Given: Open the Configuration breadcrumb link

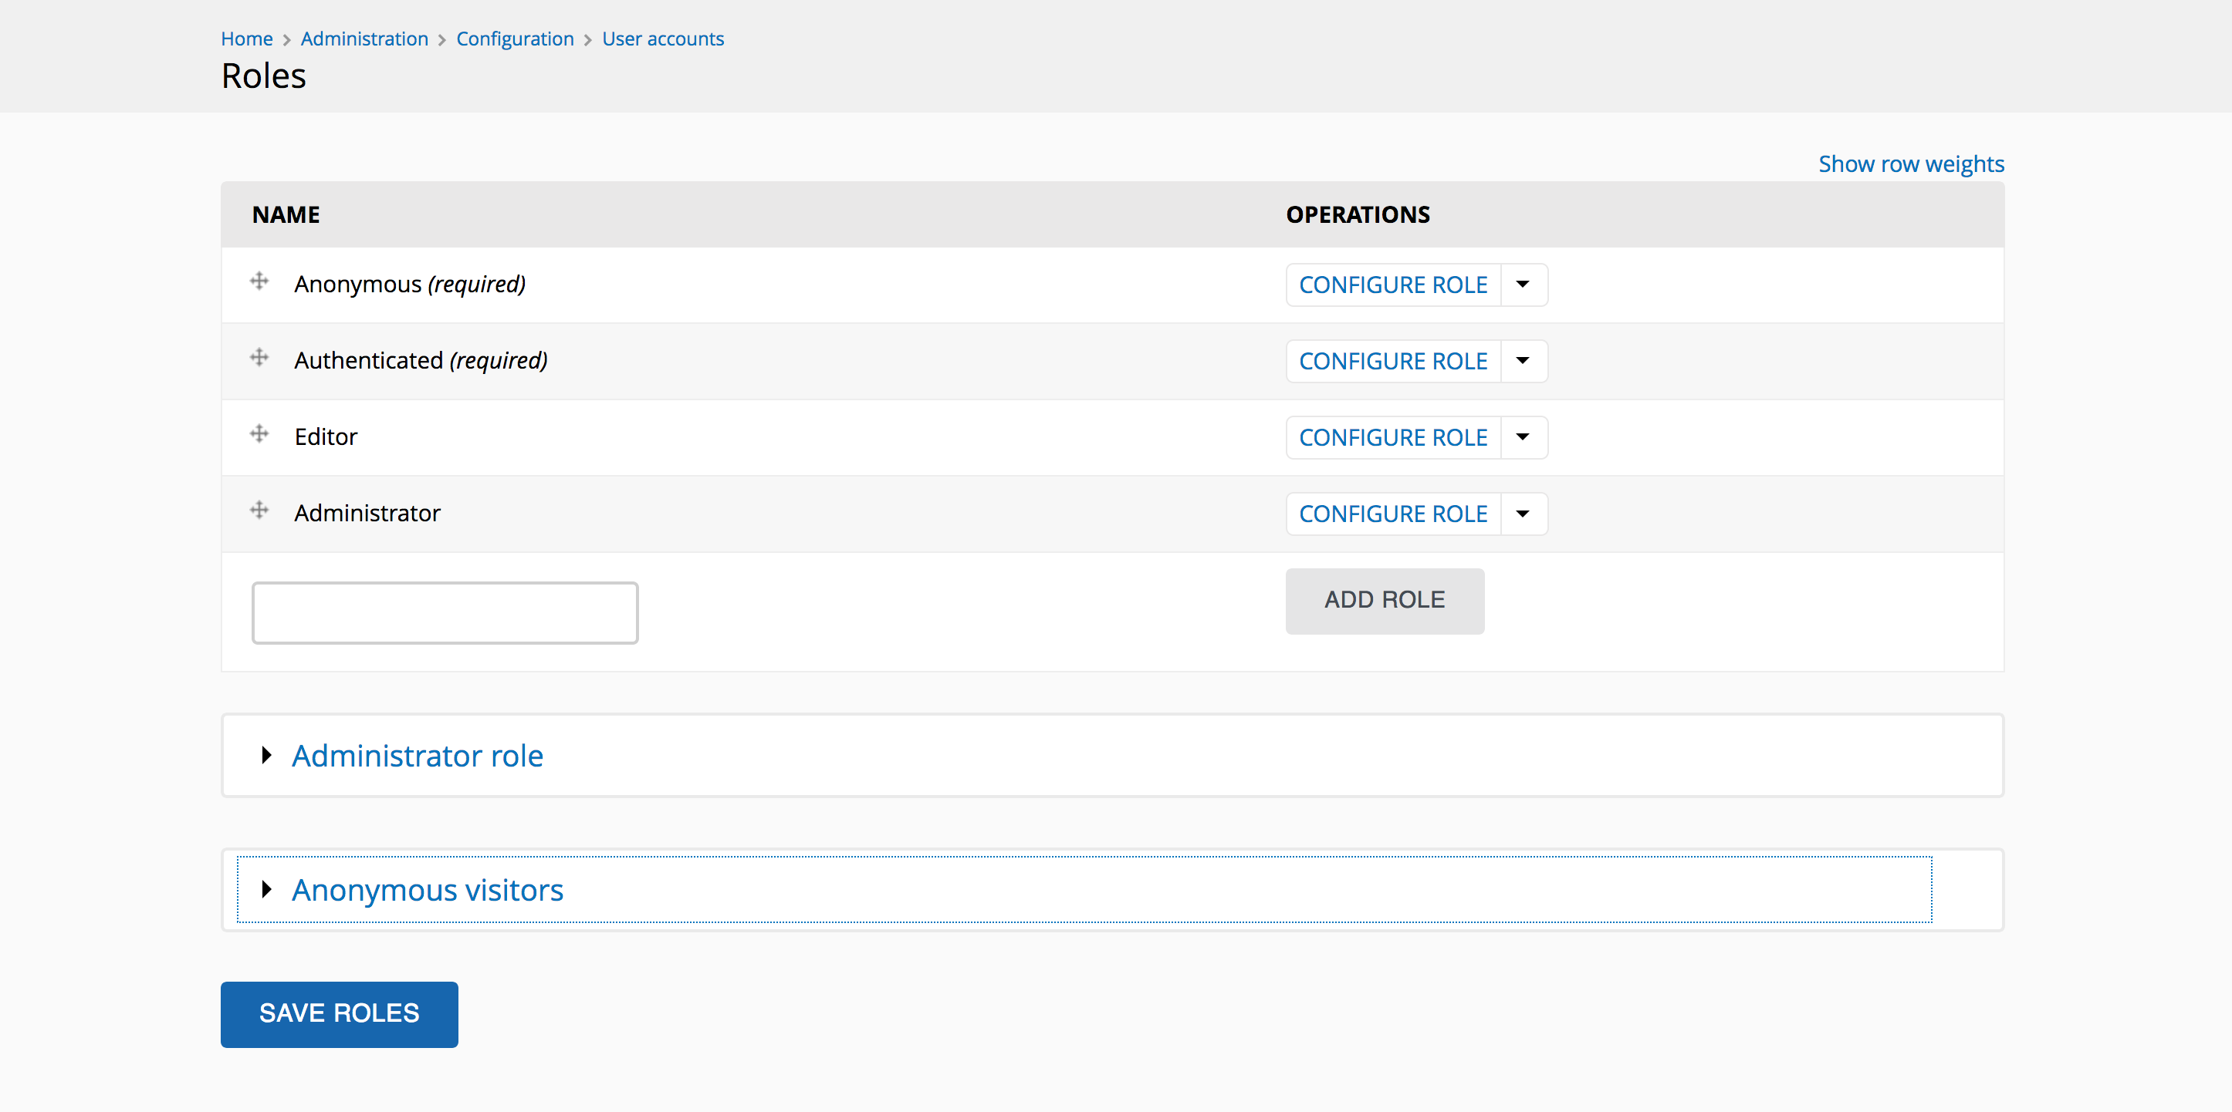Looking at the screenshot, I should [516, 39].
